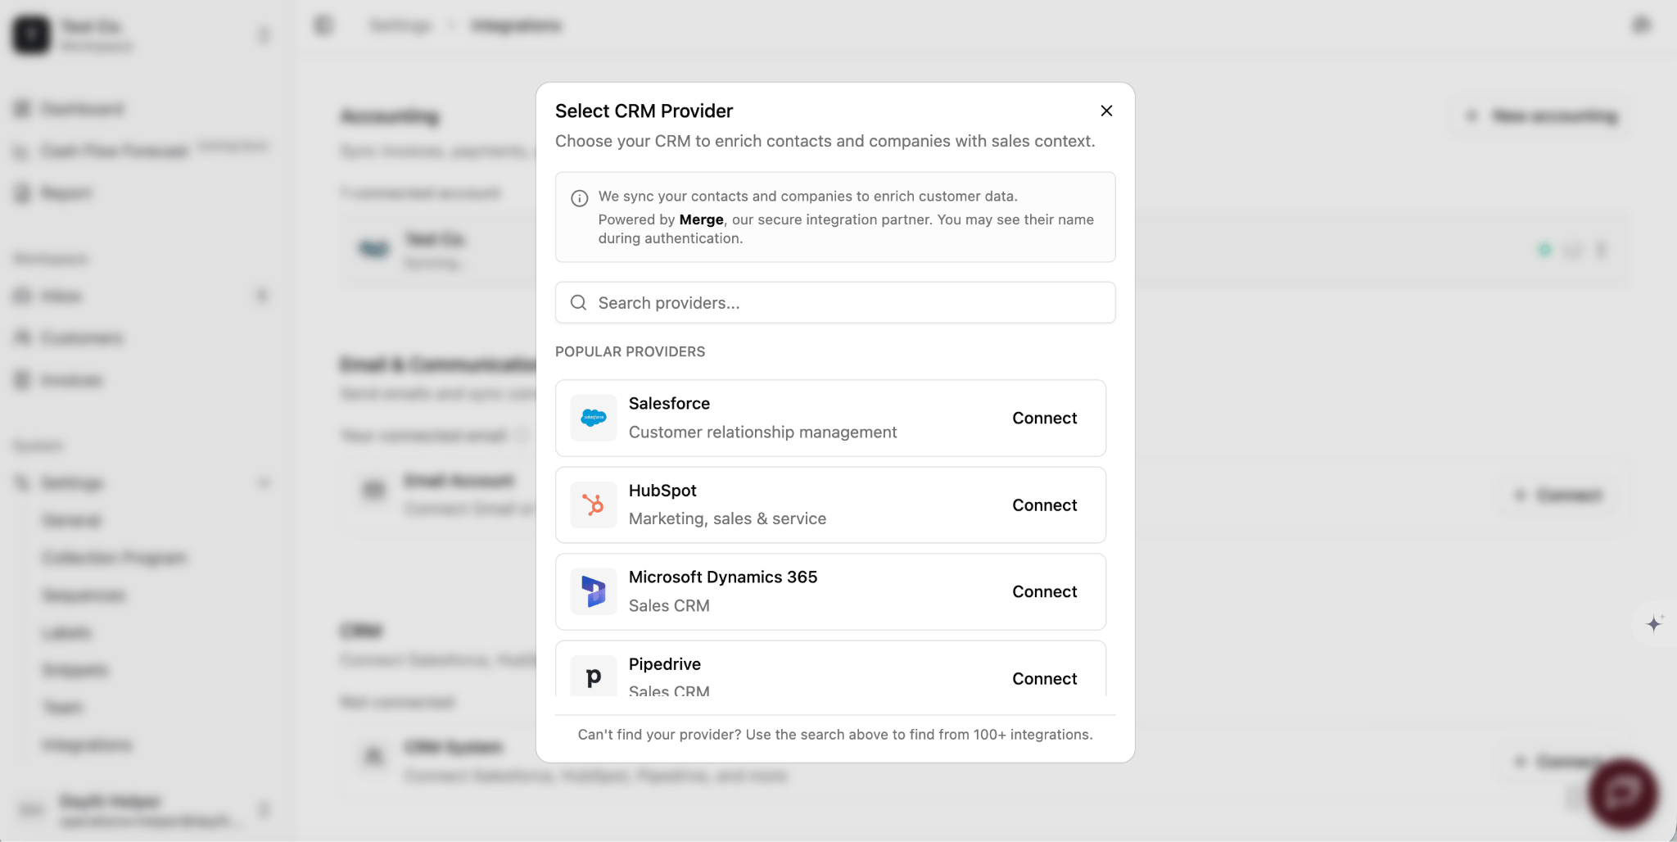The width and height of the screenshot is (1677, 842).
Task: Click the Pipedrive provider name
Action: [x=665, y=664]
